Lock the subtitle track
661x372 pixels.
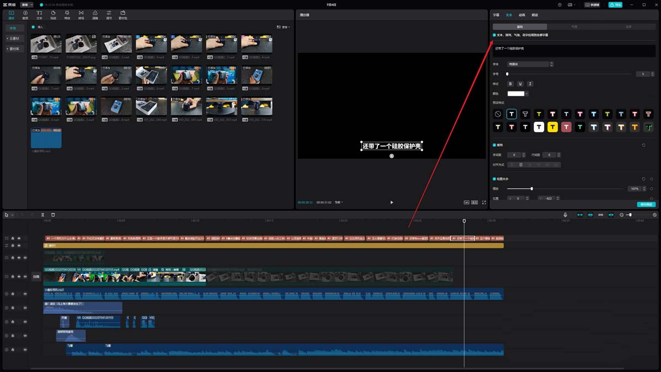tap(13, 238)
